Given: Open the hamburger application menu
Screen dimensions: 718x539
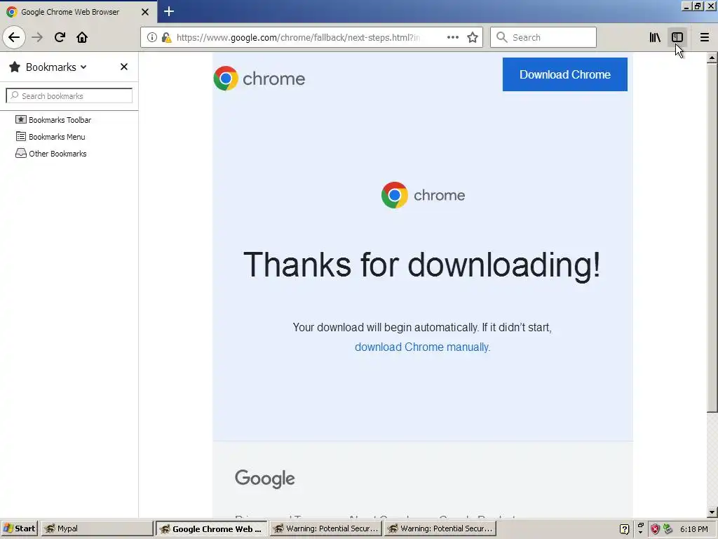Looking at the screenshot, I should pos(704,37).
